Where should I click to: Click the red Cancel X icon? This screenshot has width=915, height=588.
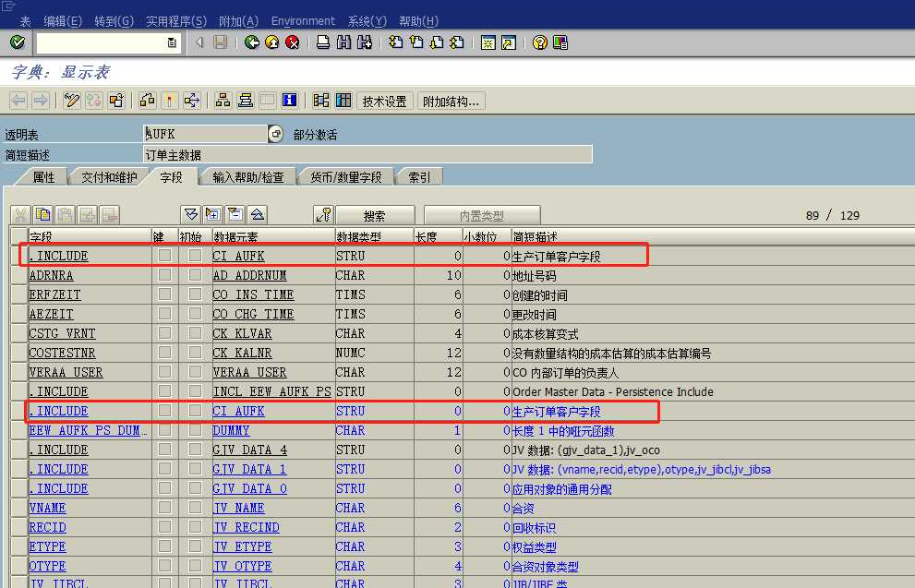(293, 42)
